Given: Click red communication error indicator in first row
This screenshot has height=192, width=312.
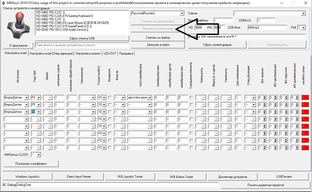Looking at the screenshot, I should pos(305,98).
